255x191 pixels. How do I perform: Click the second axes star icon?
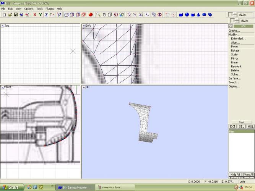(x=135, y=15)
